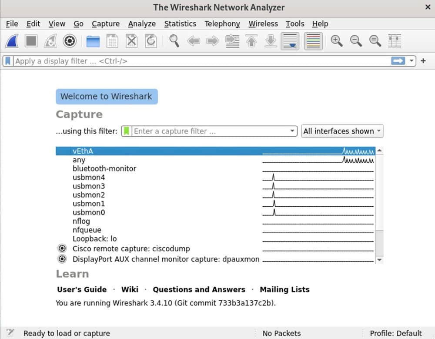Start capturing packets with shark fin icon
The width and height of the screenshot is (435, 339).
(x=12, y=41)
